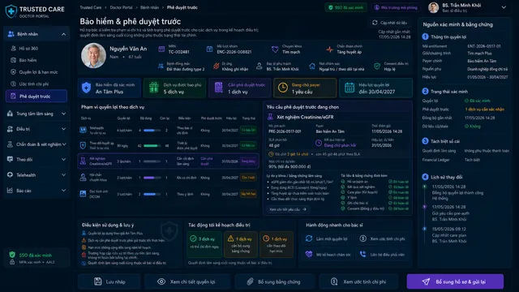Open Bảo hiểm in the sidebar
Viewport: 519px width, 292px height.
point(36,60)
